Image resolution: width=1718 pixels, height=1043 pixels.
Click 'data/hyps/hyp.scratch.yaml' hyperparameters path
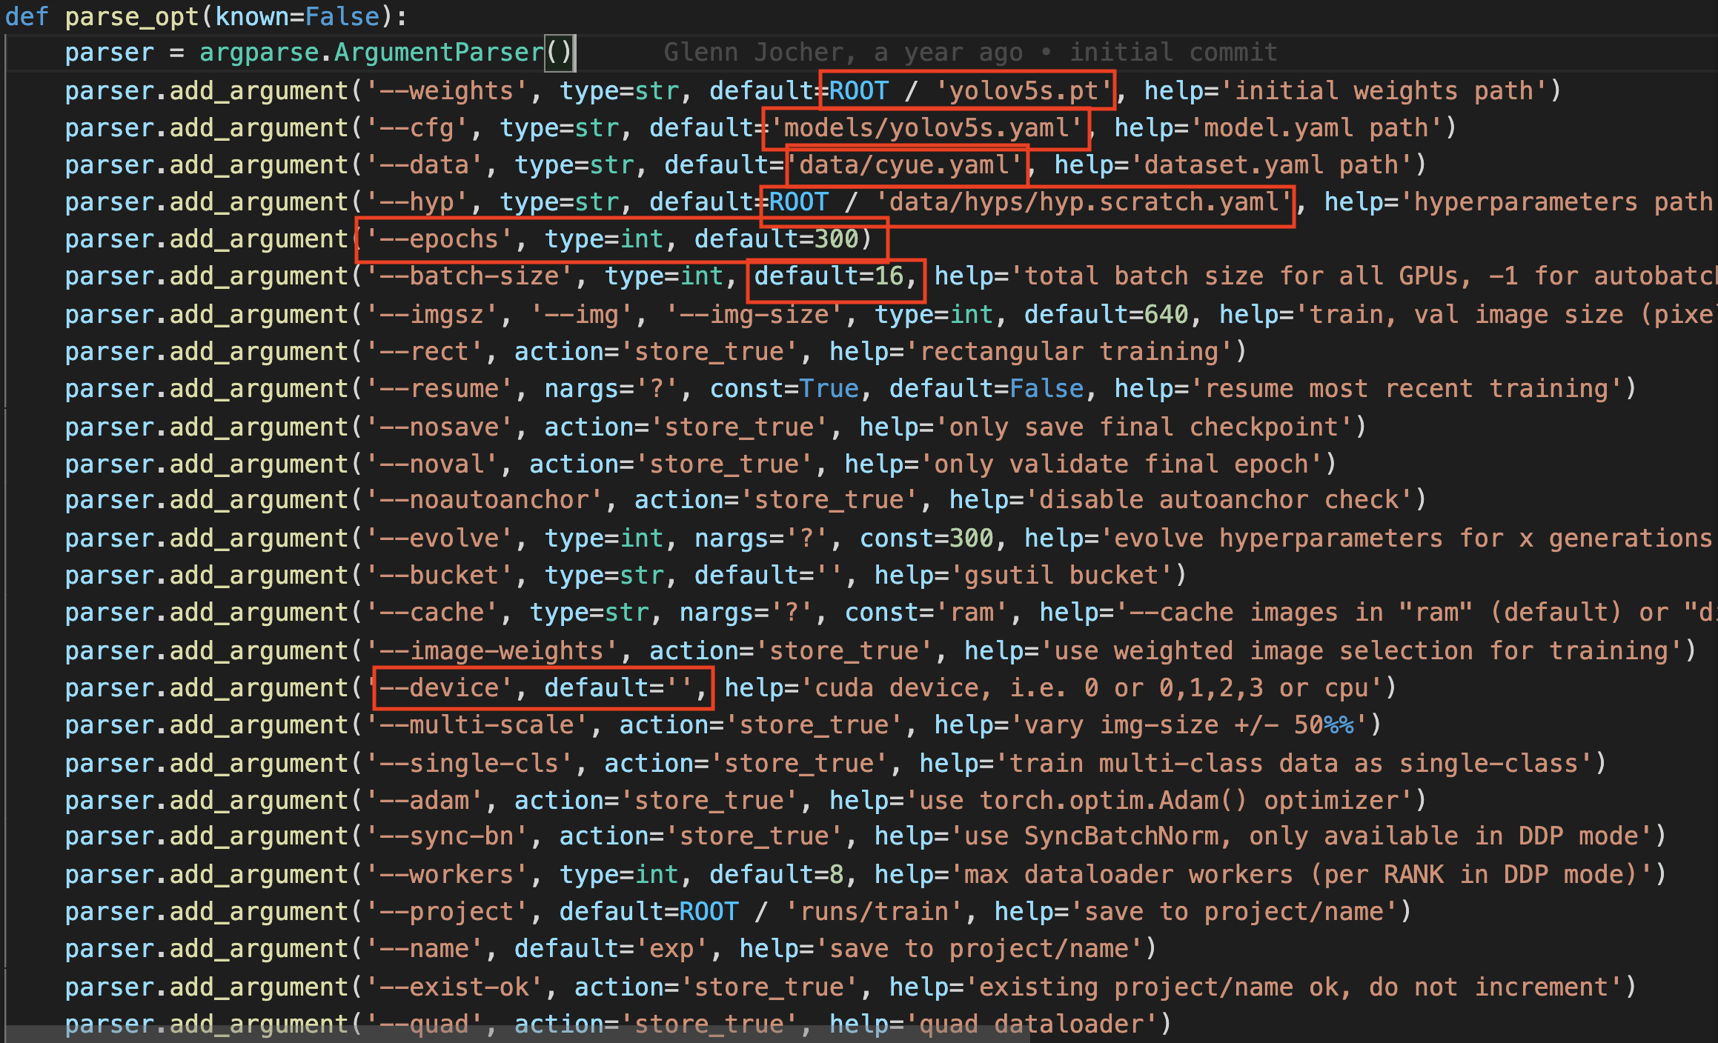(x=1084, y=202)
